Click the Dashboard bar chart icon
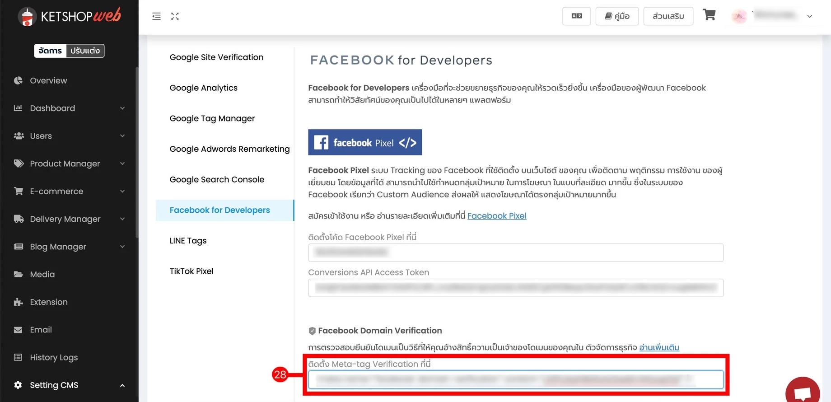Image resolution: width=831 pixels, height=402 pixels. tap(18, 108)
